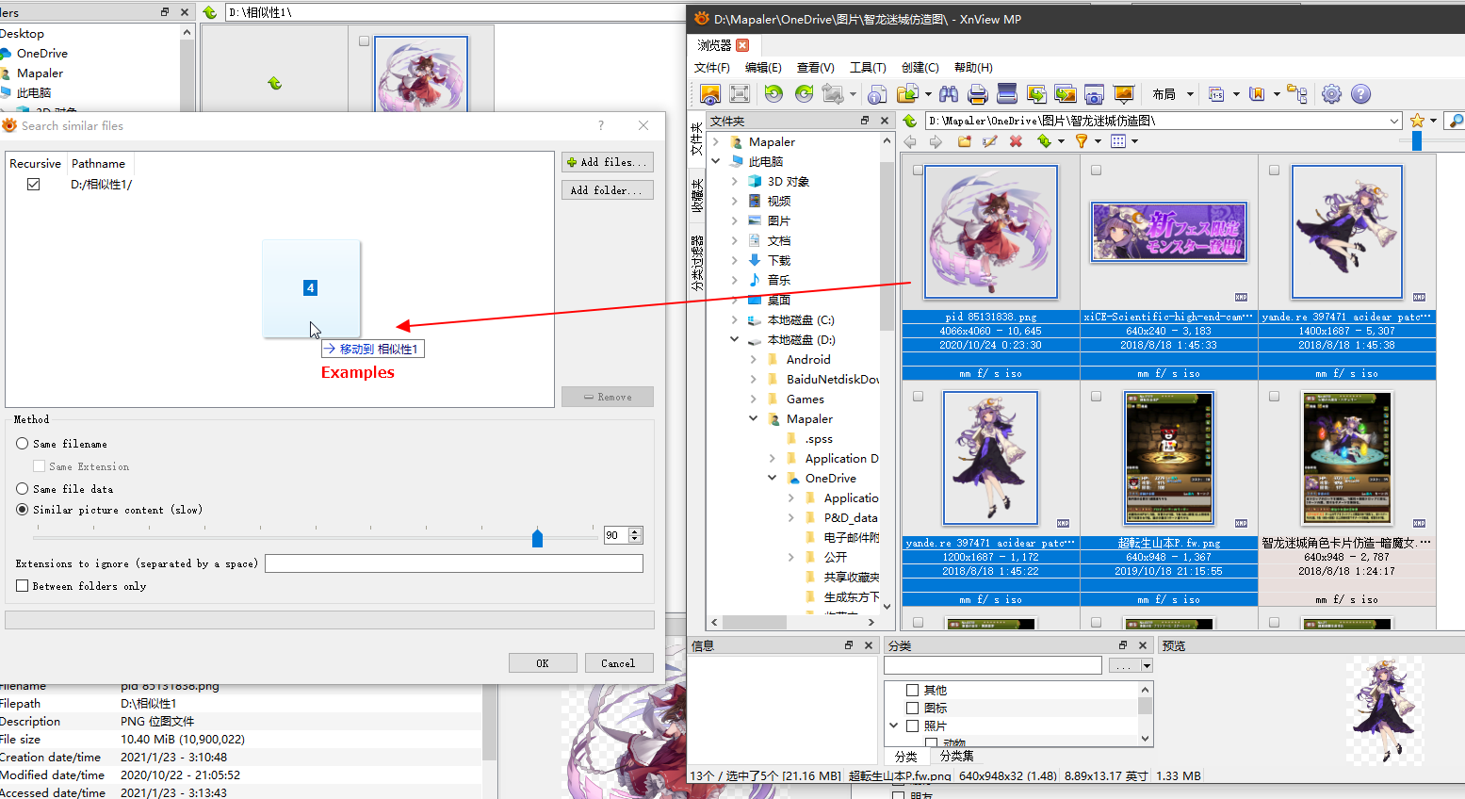Select Similar picture content (slow) radio option
This screenshot has height=799, width=1465.
23,510
